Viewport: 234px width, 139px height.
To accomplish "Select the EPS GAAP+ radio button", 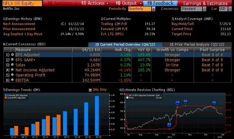I will click(x=12, y=60).
